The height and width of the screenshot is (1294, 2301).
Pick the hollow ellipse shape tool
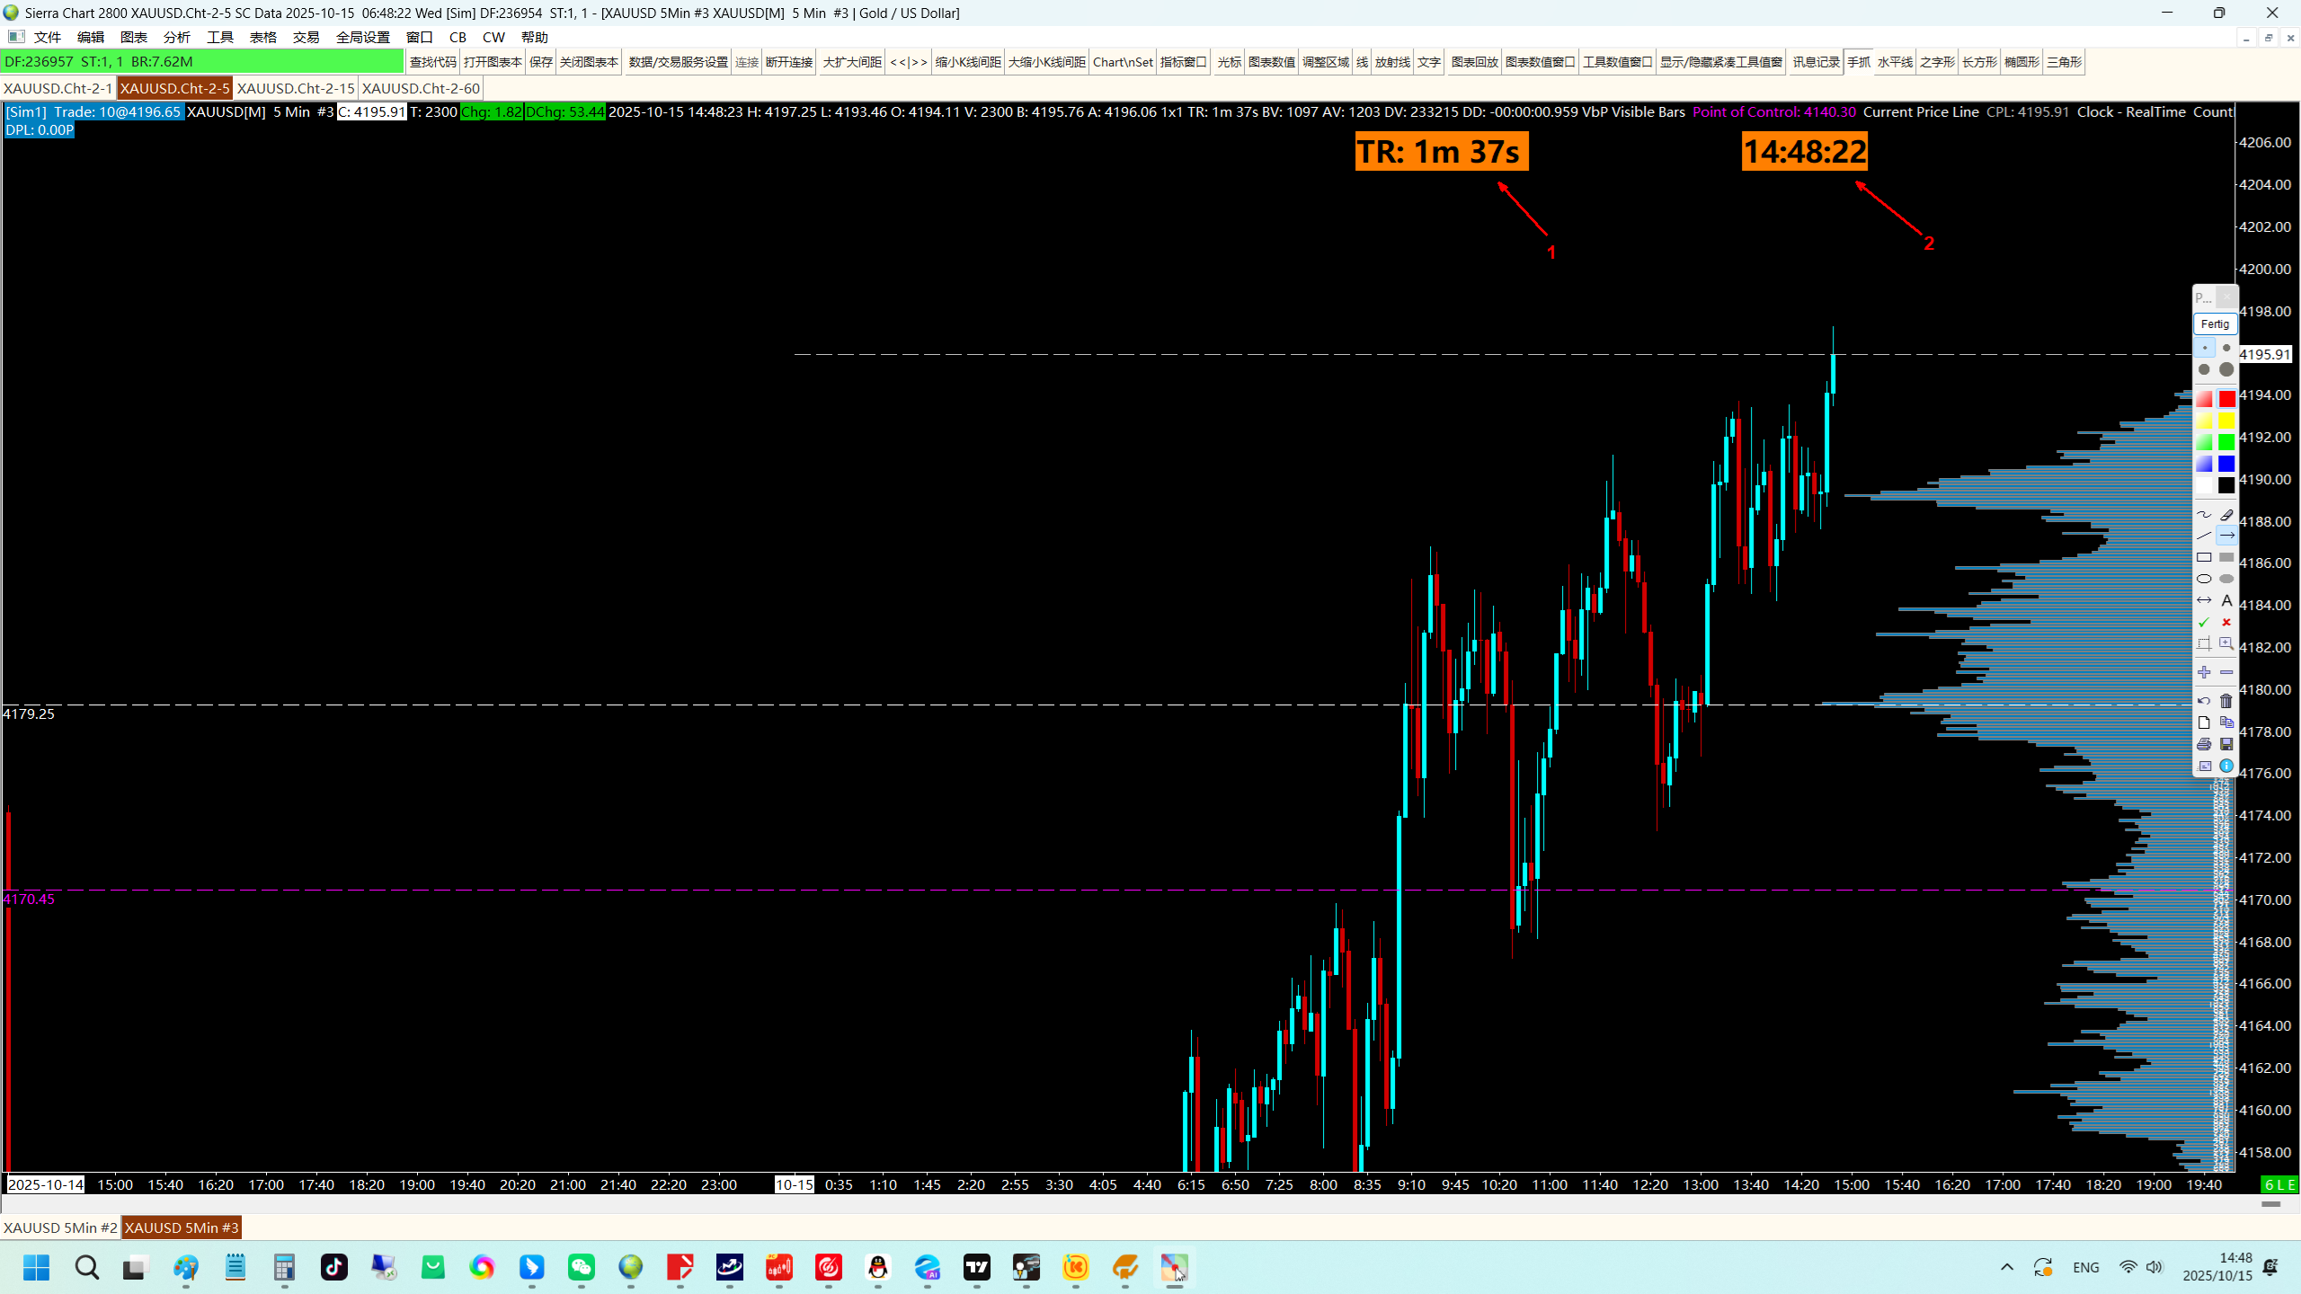click(x=2204, y=579)
